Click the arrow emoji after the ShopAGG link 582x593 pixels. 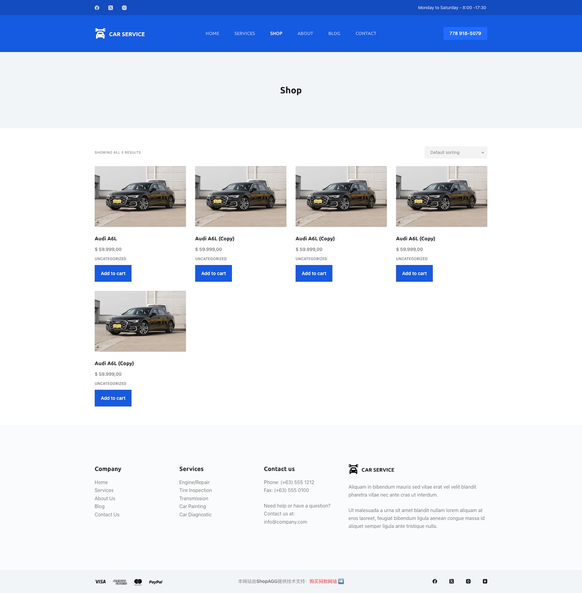(341, 581)
